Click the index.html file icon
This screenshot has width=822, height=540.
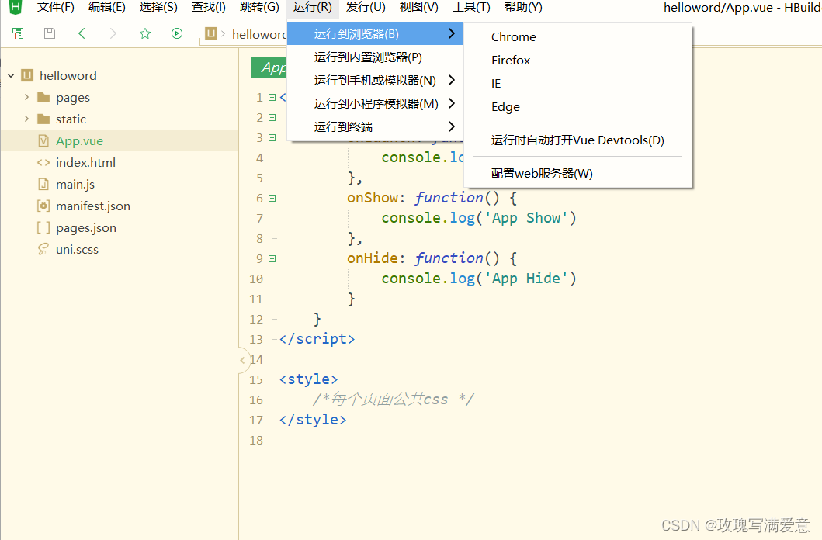(x=43, y=162)
